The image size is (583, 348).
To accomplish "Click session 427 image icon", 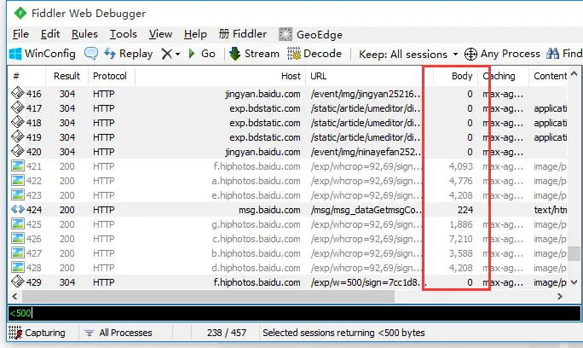I will click(18, 253).
